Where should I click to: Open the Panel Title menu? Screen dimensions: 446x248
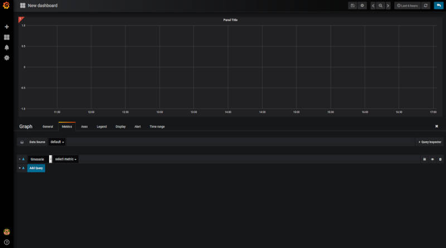click(x=230, y=20)
